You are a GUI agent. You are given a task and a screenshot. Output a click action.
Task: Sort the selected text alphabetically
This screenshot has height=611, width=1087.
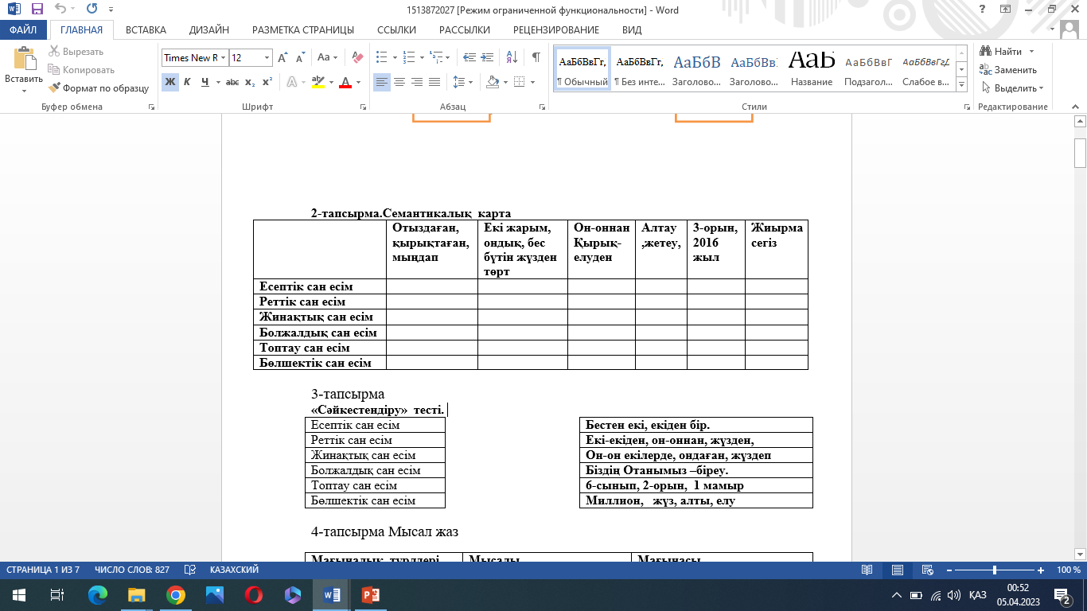pyautogui.click(x=512, y=58)
